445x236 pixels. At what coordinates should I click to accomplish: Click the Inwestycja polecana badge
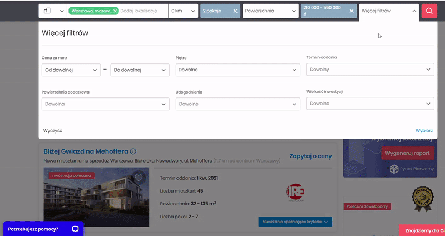click(x=71, y=175)
